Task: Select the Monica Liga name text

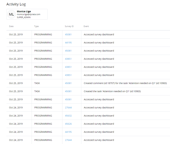Action: click(24, 12)
